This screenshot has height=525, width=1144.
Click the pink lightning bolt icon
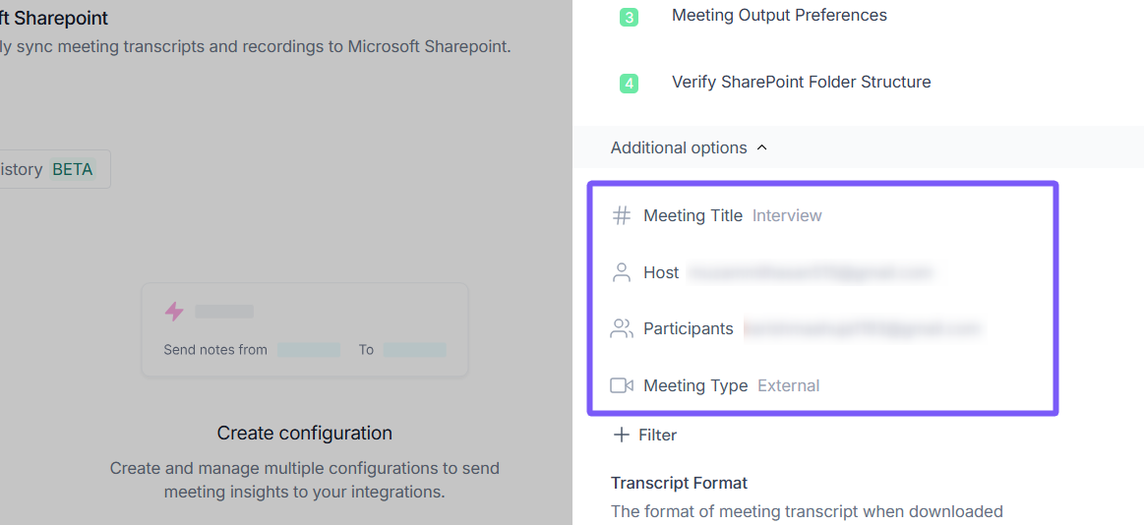click(x=174, y=312)
